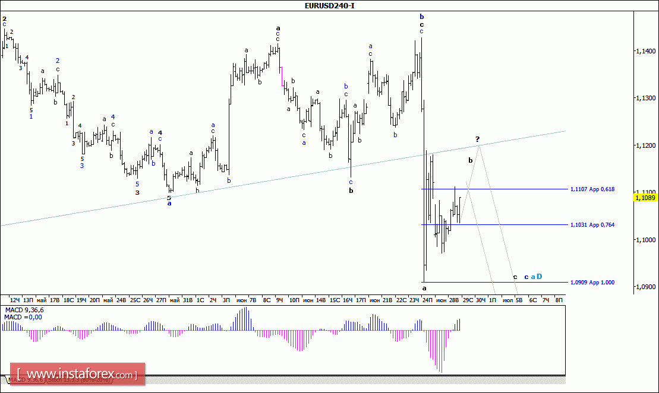This screenshot has width=659, height=393.
Task: Click the 'MACD =0,00' value label
Action: point(23,318)
